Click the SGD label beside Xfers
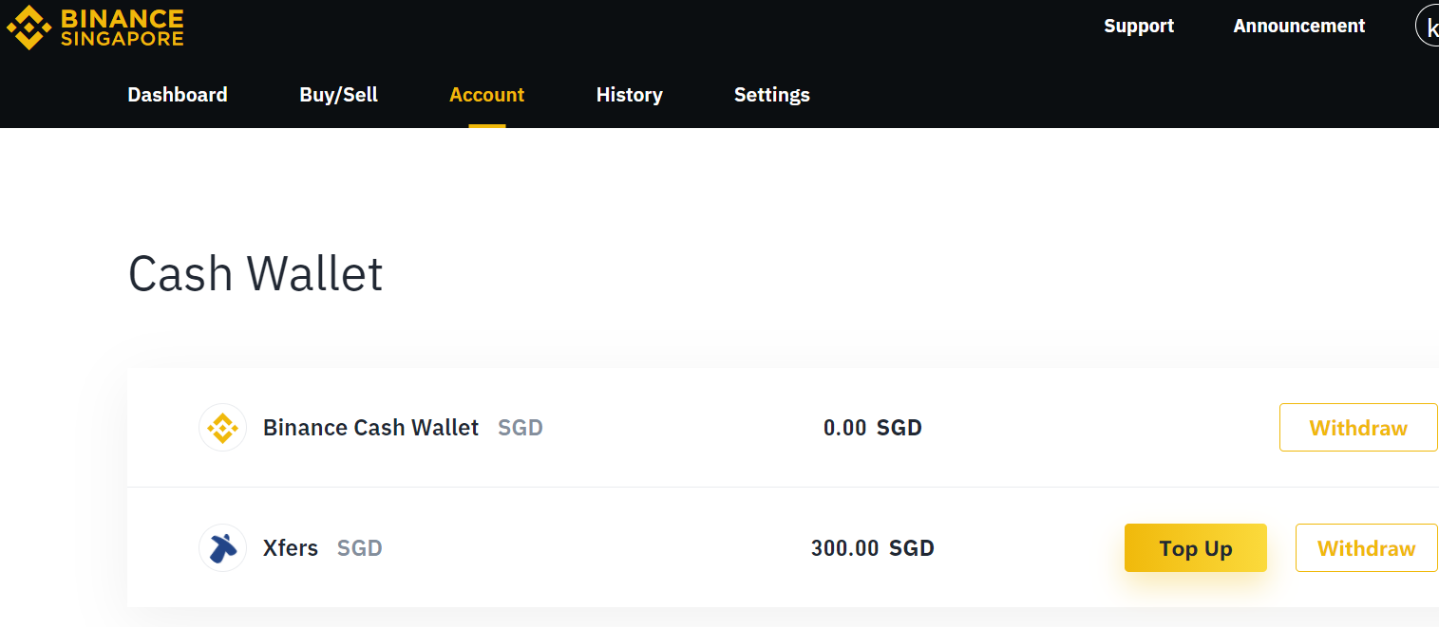The image size is (1439, 627). click(x=360, y=548)
